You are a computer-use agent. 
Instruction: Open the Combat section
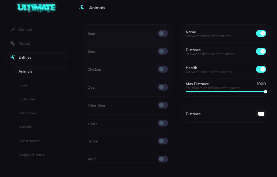pyautogui.click(x=25, y=29)
